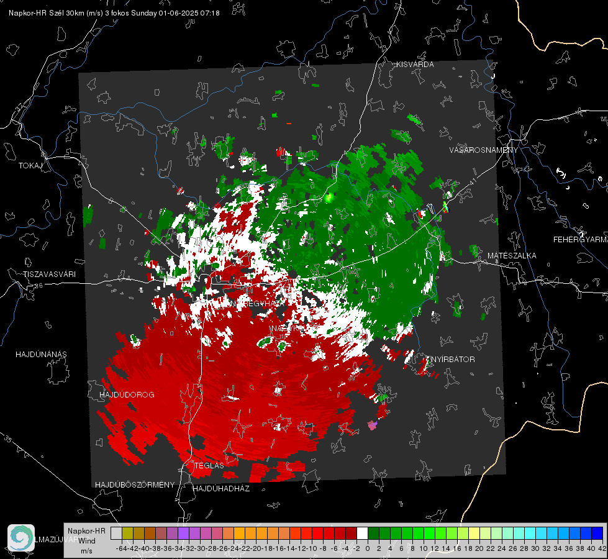Click the Napkor-HR legend title
This screenshot has width=608, height=559.
click(x=86, y=531)
